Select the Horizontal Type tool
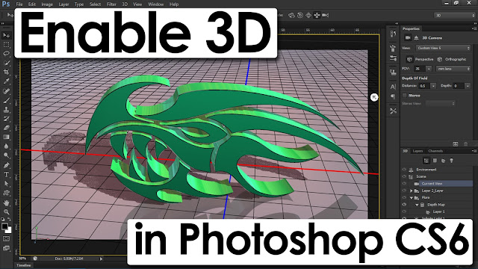Image resolution: width=478 pixels, height=269 pixels. coord(6,174)
